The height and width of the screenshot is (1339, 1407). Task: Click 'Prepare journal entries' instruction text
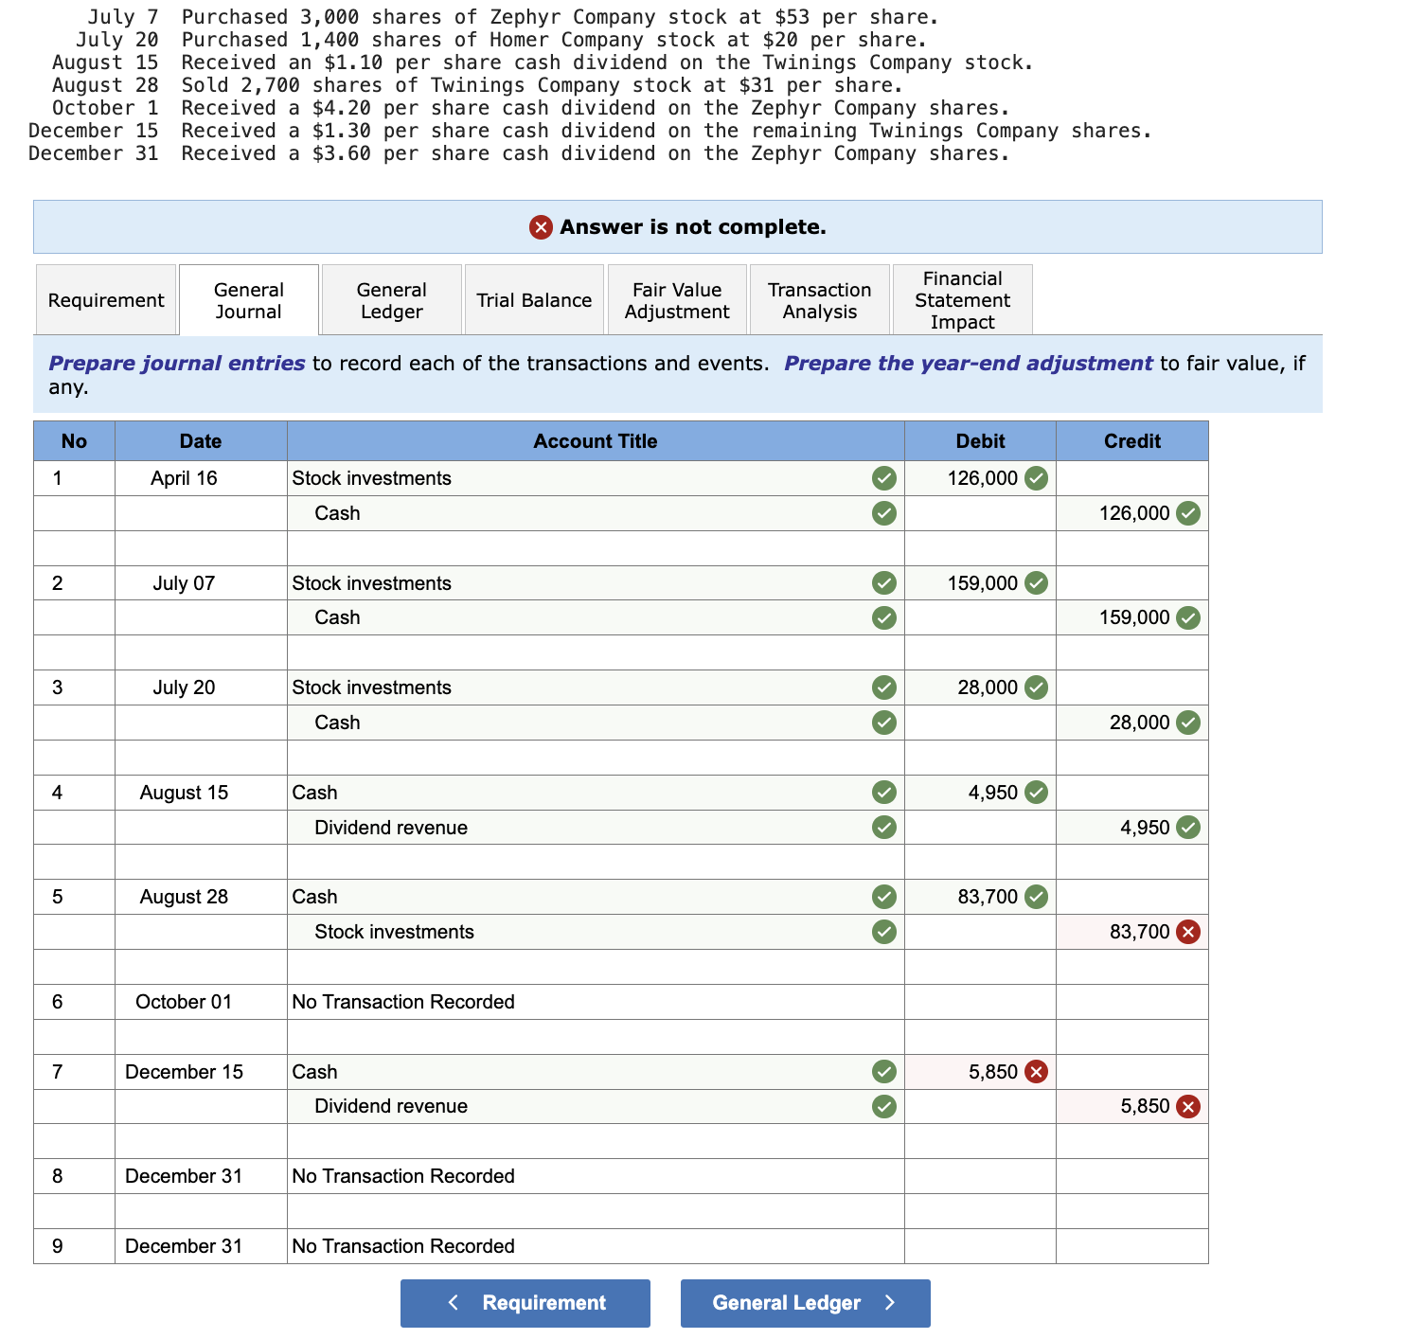(x=177, y=364)
